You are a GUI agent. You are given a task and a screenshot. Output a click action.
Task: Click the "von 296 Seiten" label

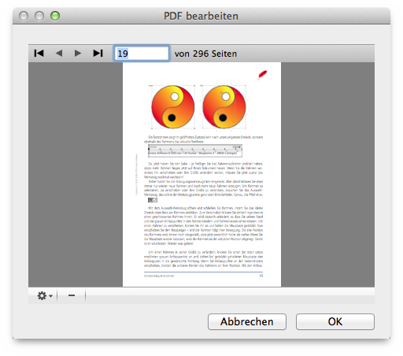pyautogui.click(x=205, y=54)
